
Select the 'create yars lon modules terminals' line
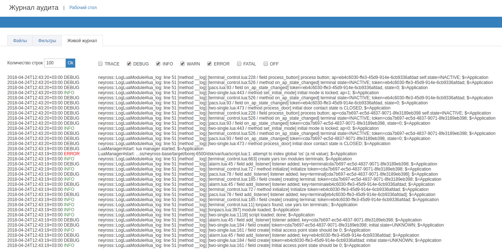pyautogui.click(x=225, y=159)
